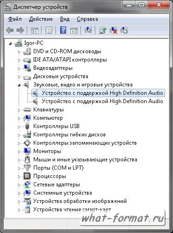Click the Uninstall device red-X icon

(113, 30)
